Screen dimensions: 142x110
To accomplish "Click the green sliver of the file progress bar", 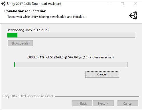I will click(x=15, y=65).
